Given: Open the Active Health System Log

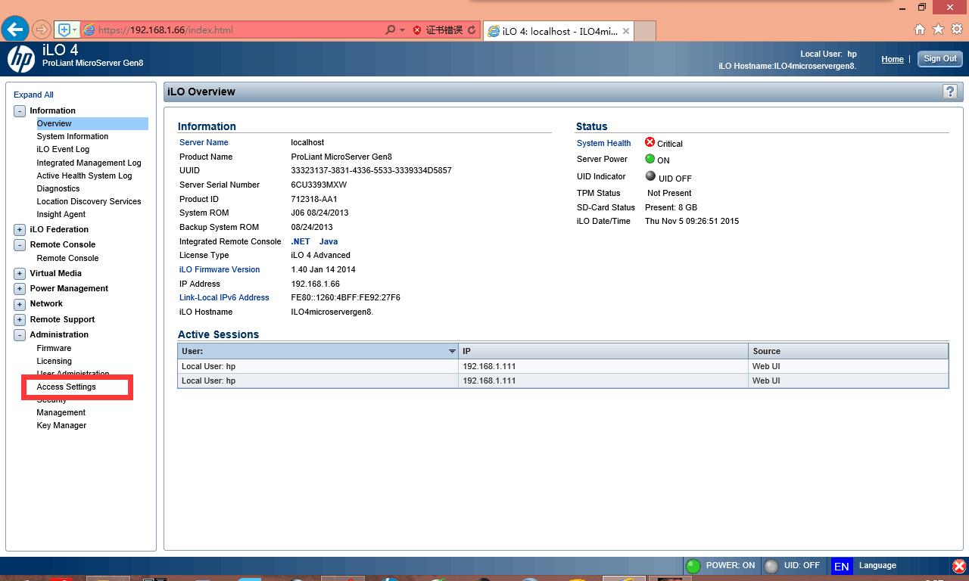Looking at the screenshot, I should coord(84,176).
